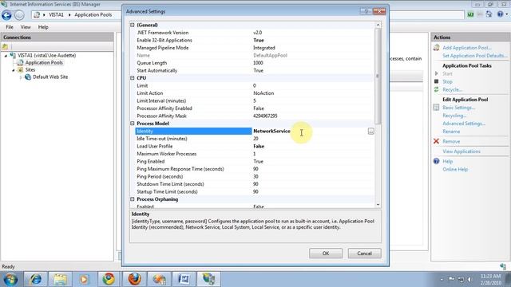Click Advanced Settings link in Actions pane
Viewport: 511px width, 287px height.
pyautogui.click(x=464, y=124)
